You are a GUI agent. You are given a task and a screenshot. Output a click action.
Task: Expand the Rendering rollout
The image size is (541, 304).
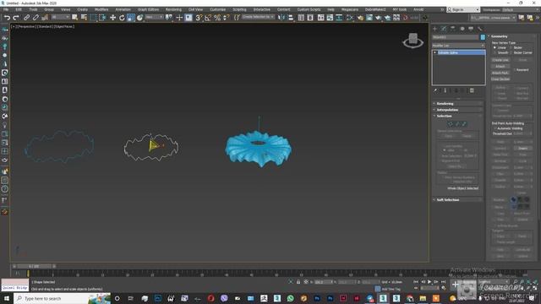point(458,103)
